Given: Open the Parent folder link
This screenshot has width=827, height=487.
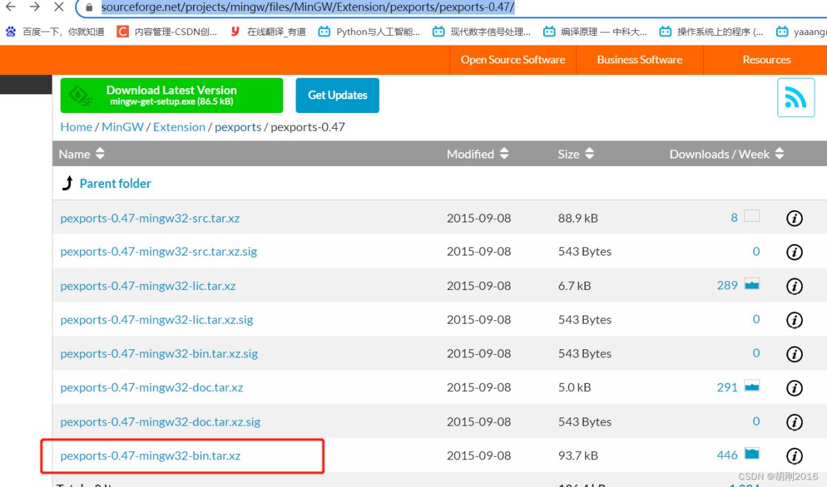Looking at the screenshot, I should 115,183.
